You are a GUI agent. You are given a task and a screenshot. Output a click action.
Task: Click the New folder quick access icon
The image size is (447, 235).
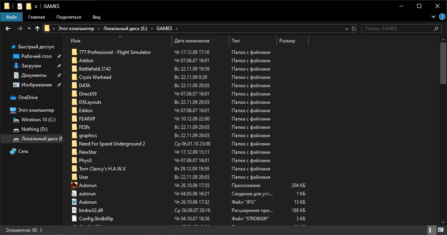[x=28, y=6]
